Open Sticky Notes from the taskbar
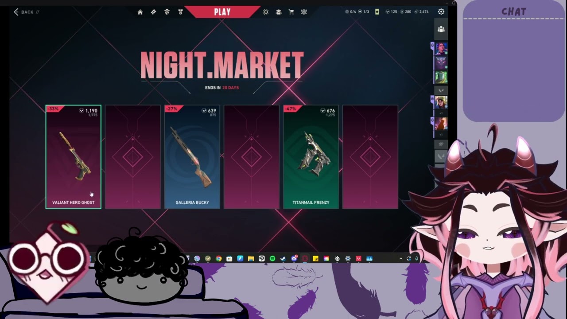The image size is (567, 319). coord(315,258)
